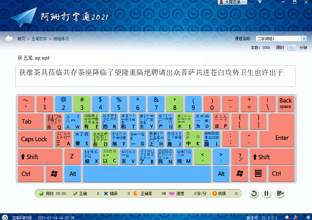
Task: Click the X key labeled 经
Action: tap(91, 156)
